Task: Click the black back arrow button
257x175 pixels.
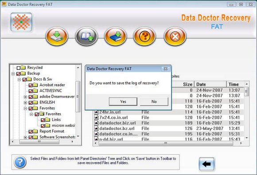Action: tap(206, 164)
